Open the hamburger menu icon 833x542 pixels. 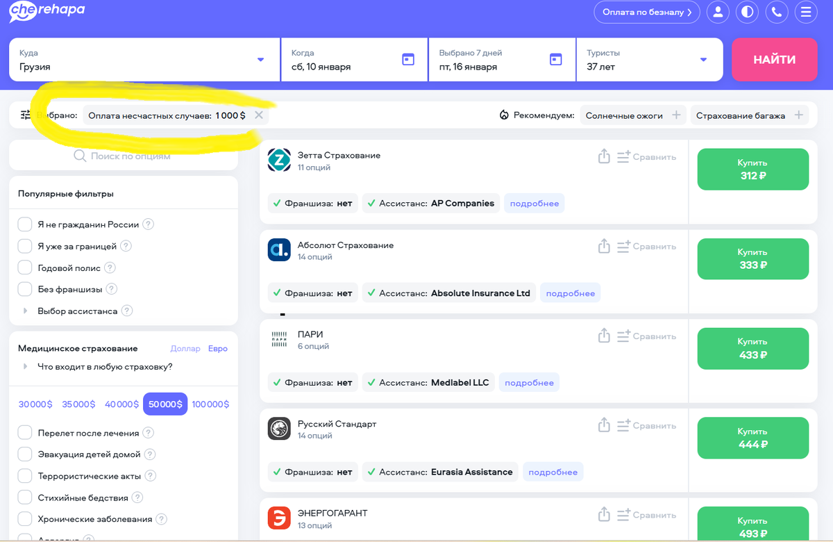point(806,12)
